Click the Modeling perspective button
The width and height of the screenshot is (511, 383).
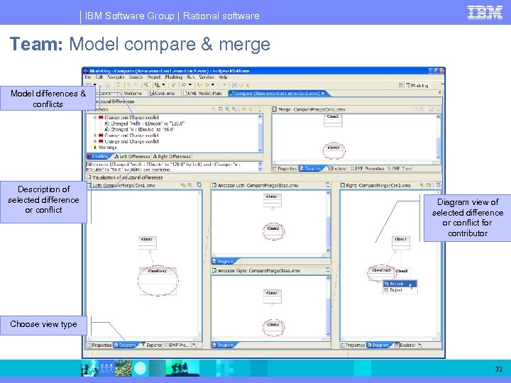click(417, 85)
